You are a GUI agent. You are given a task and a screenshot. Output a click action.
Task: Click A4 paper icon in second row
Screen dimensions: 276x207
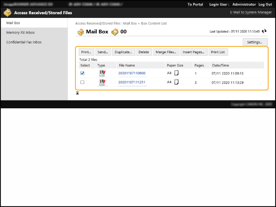[176, 82]
